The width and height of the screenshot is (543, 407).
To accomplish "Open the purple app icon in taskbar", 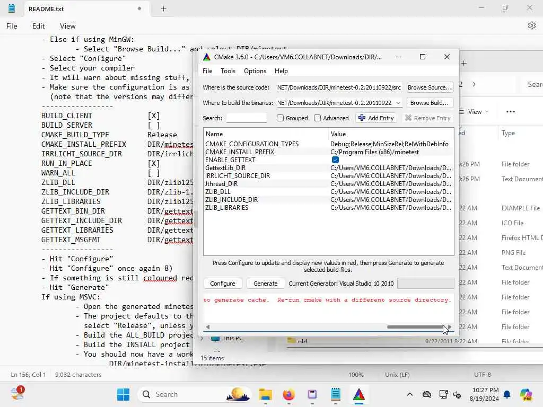I will coord(312,394).
